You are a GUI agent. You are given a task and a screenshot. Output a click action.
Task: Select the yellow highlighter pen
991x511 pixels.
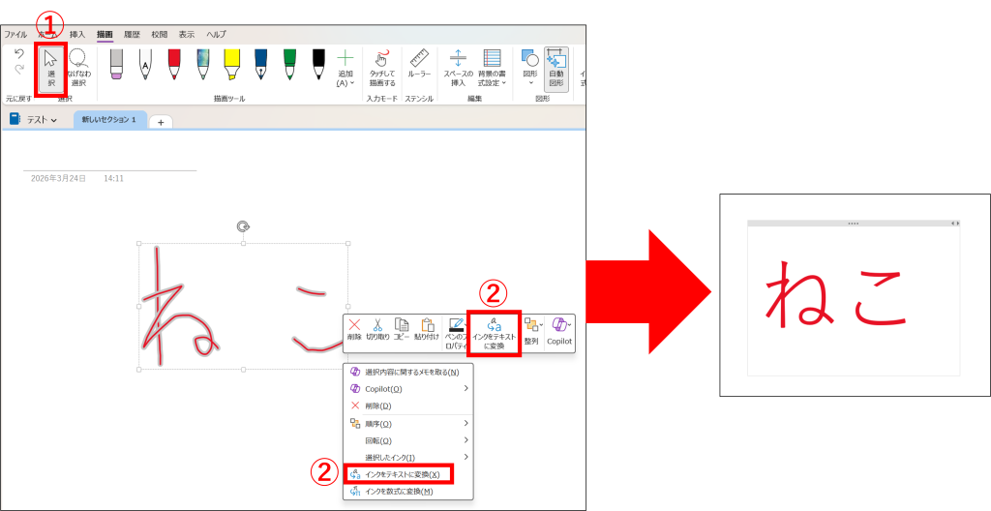tap(232, 64)
